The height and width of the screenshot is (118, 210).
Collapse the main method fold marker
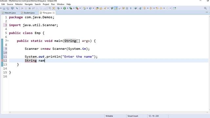[x=8, y=41]
